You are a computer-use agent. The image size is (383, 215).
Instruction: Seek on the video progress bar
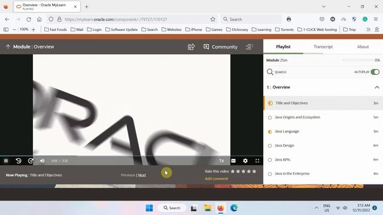(132, 156)
